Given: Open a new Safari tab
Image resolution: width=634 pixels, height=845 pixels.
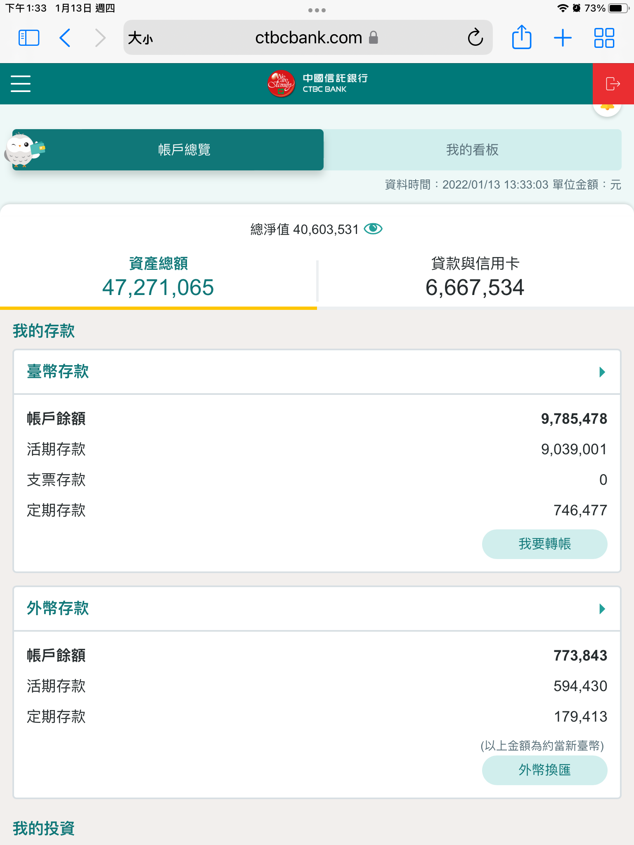Looking at the screenshot, I should [563, 38].
